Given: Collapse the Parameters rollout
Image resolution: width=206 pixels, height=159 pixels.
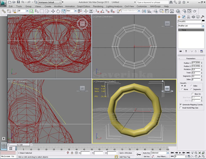Looking at the screenshot, I should (191, 58).
